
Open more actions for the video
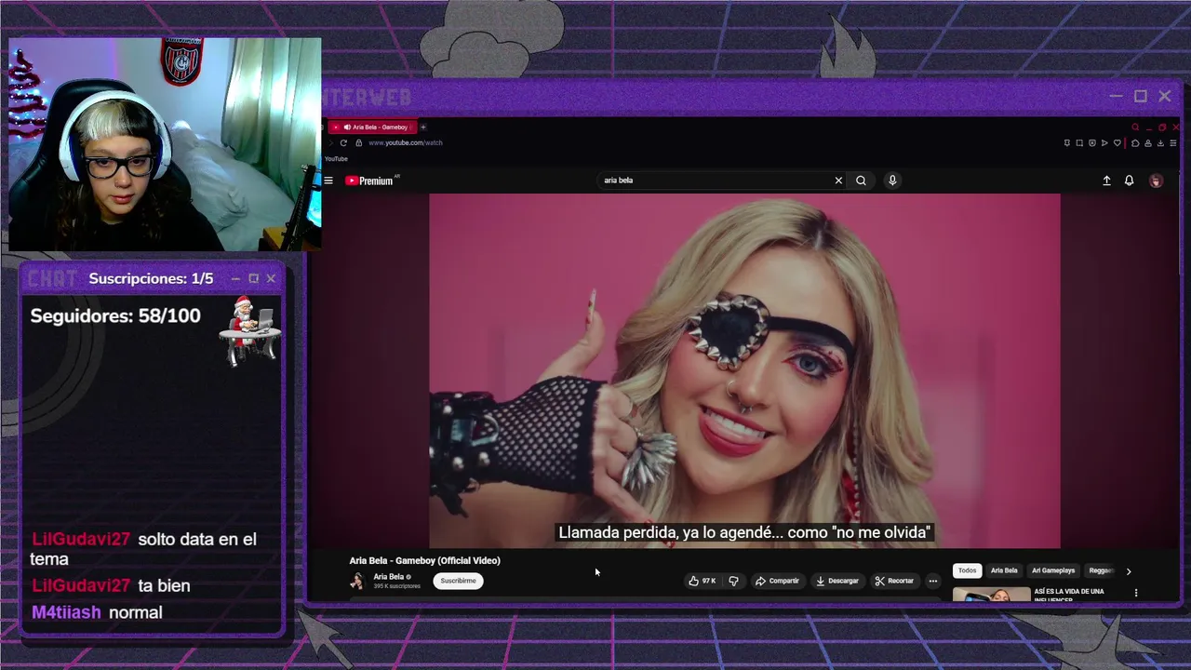pos(932,581)
